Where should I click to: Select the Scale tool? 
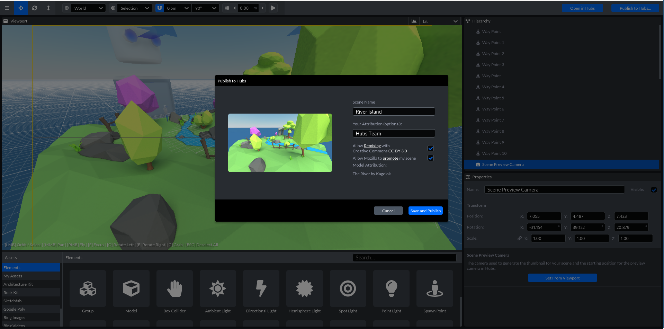tap(48, 8)
